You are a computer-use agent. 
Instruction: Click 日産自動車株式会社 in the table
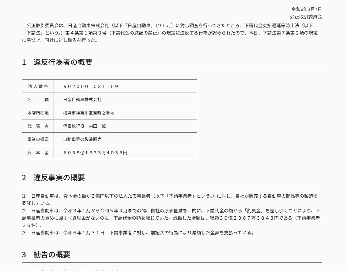pyautogui.click(x=82, y=100)
